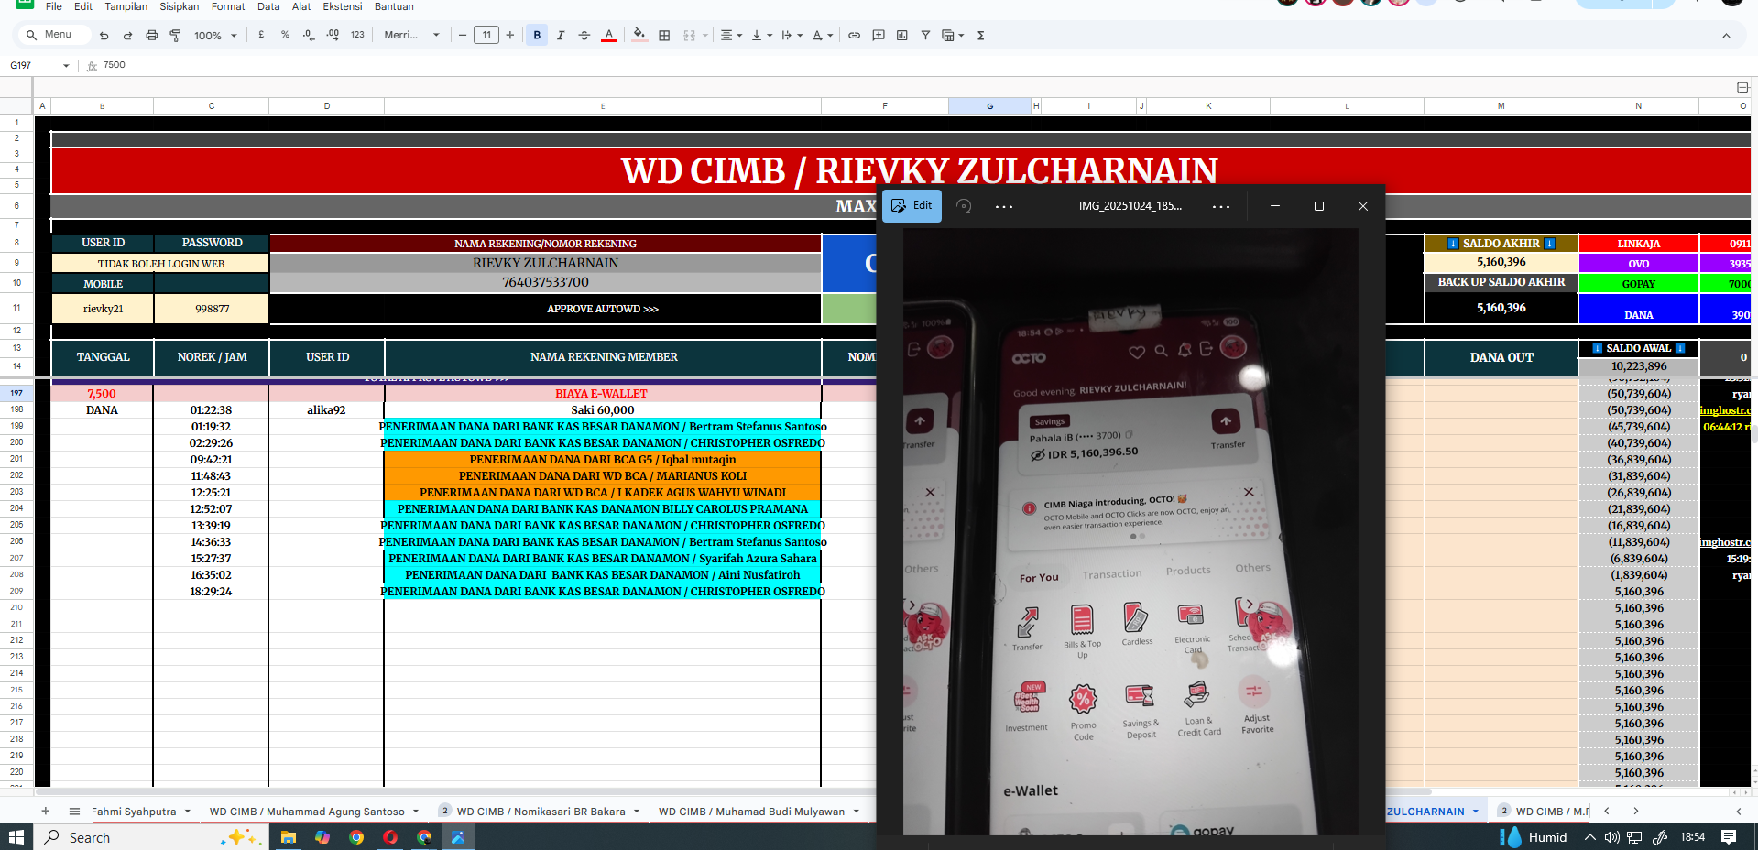
Task: Toggle bold formatting
Action: 537,35
